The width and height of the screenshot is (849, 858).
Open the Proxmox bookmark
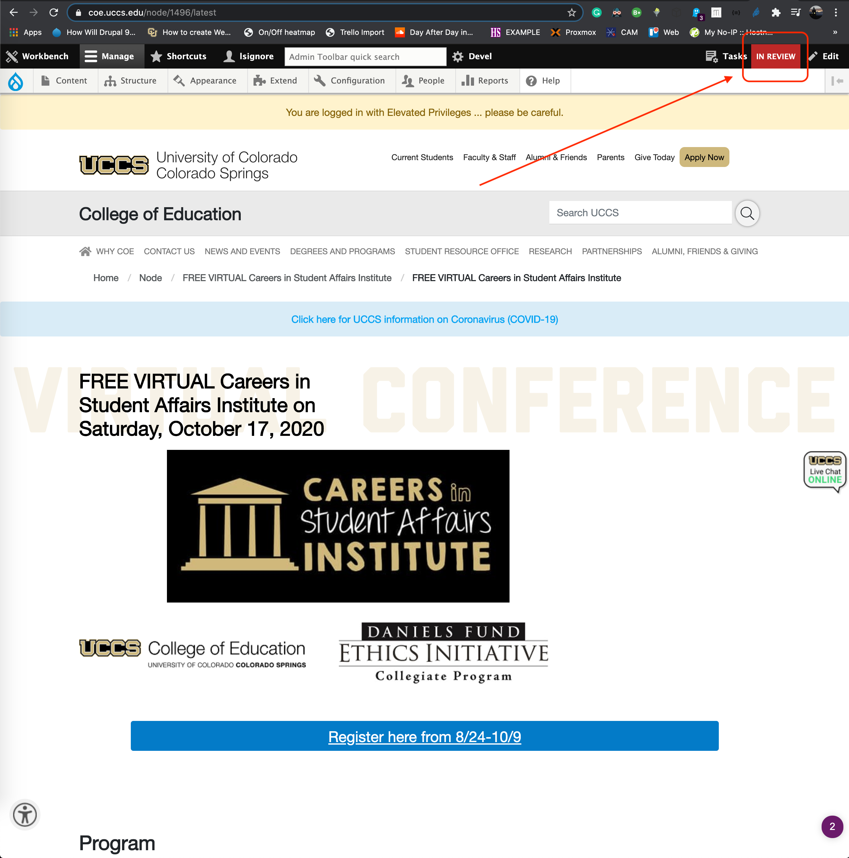pyautogui.click(x=573, y=32)
